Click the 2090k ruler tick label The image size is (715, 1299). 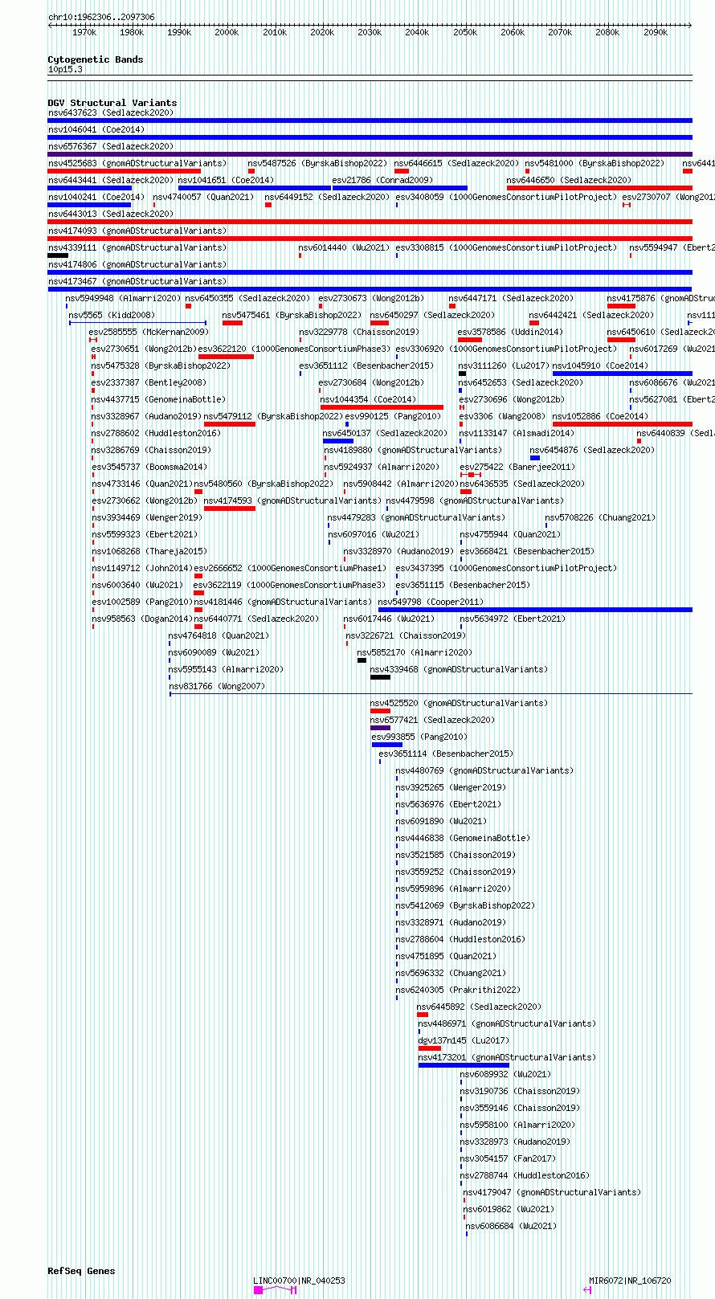tap(655, 33)
